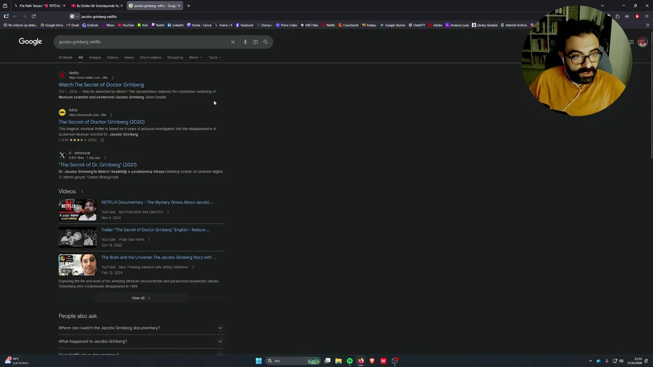Open the Tools dropdown
This screenshot has width=653, height=367.
[x=215, y=57]
